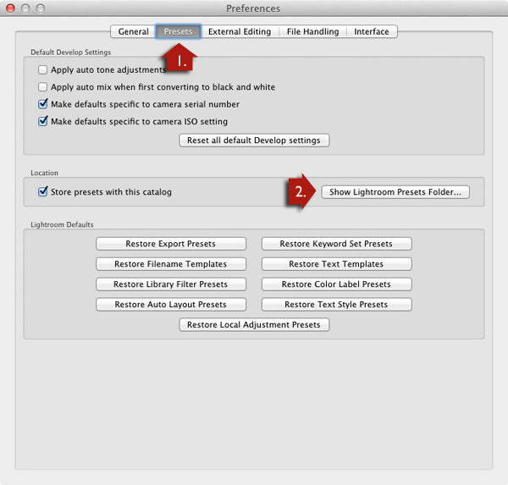Viewport: 508px width, 485px height.
Task: Click Restore Text Style Presets
Action: [337, 305]
